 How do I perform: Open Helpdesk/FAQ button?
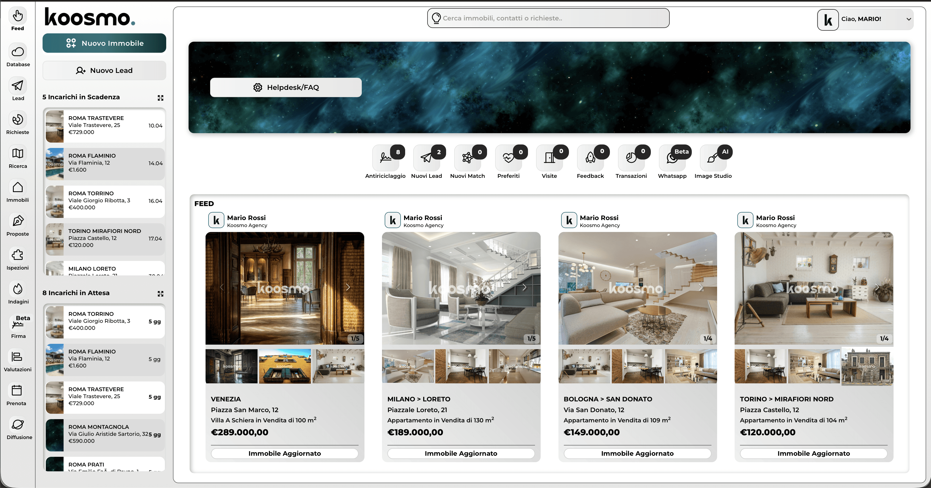(x=286, y=87)
